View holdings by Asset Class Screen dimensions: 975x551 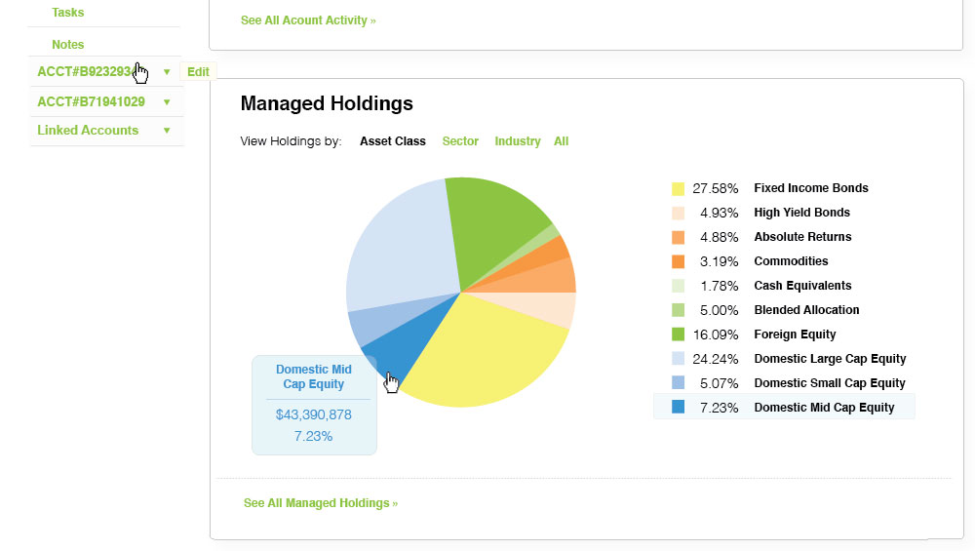(392, 141)
